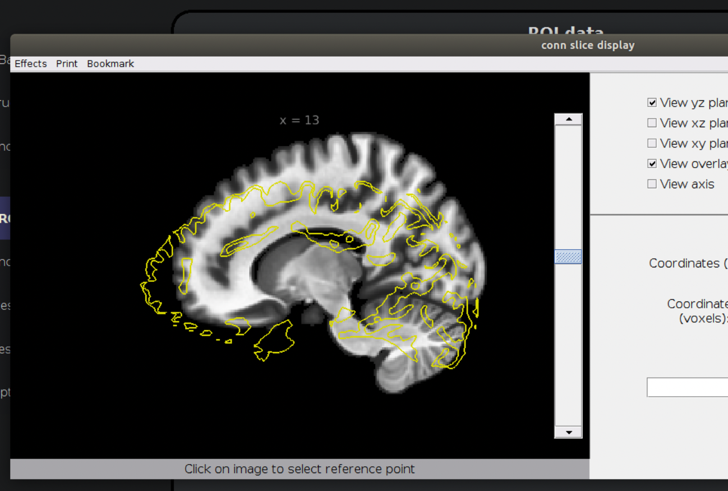Click the slice scrollbar down arrow
Image resolution: width=728 pixels, height=491 pixels.
(568, 432)
